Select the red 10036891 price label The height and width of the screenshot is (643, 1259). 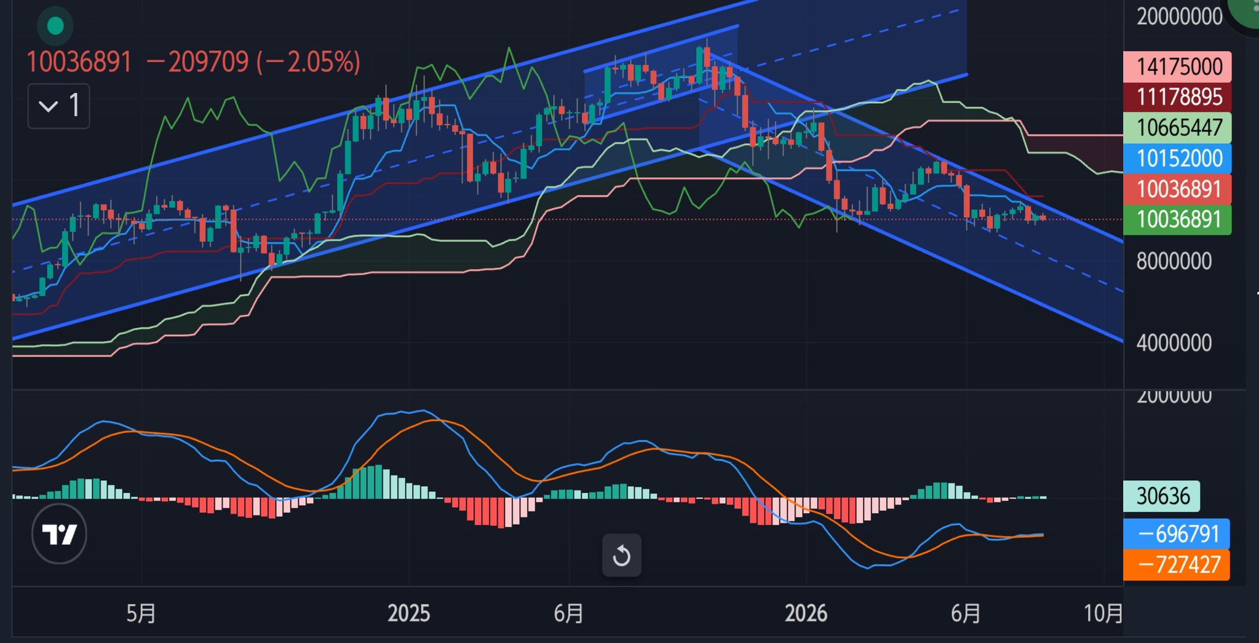coord(1177,189)
